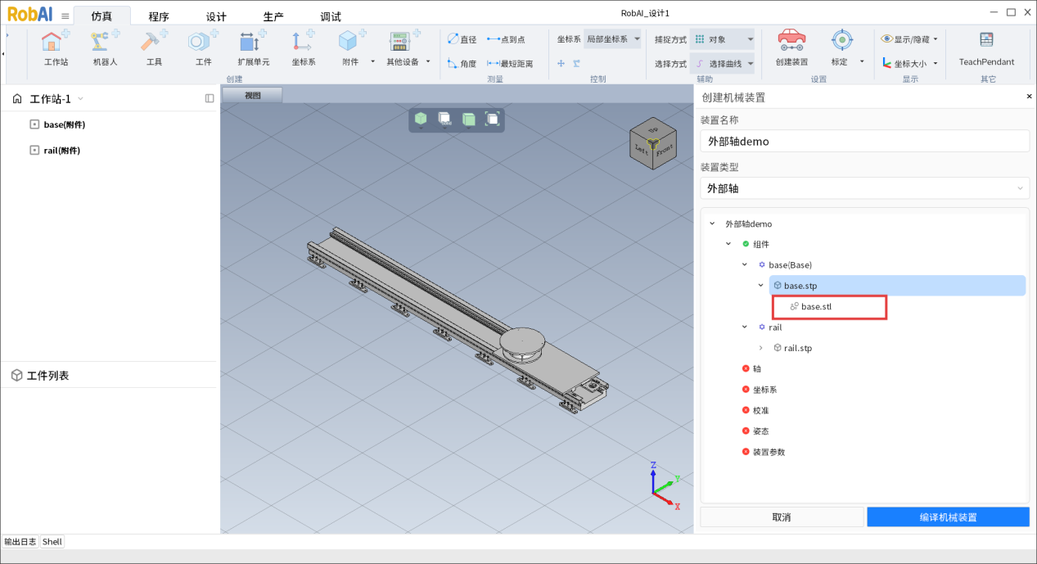Click the 标定 calibration target icon

click(x=842, y=40)
